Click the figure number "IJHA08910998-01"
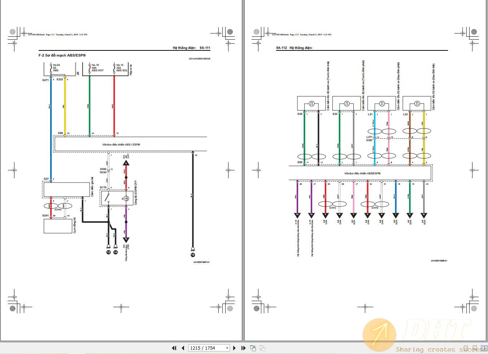Image resolution: width=488 pixels, height=354 pixels. tap(439, 261)
